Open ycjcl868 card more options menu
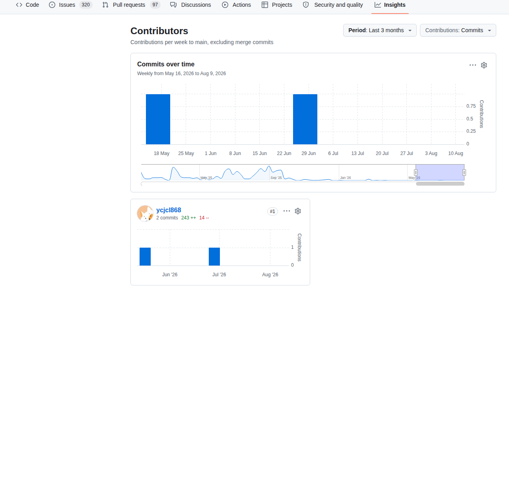 [287, 211]
